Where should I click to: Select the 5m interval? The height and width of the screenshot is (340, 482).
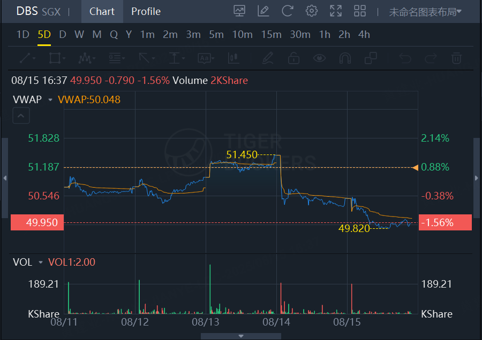click(x=216, y=34)
